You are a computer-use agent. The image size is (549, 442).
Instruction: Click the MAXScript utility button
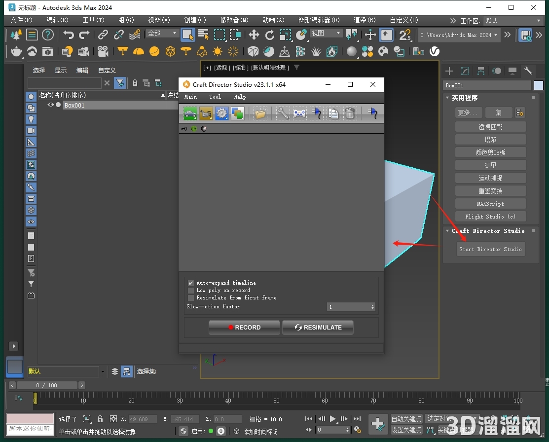(490, 204)
